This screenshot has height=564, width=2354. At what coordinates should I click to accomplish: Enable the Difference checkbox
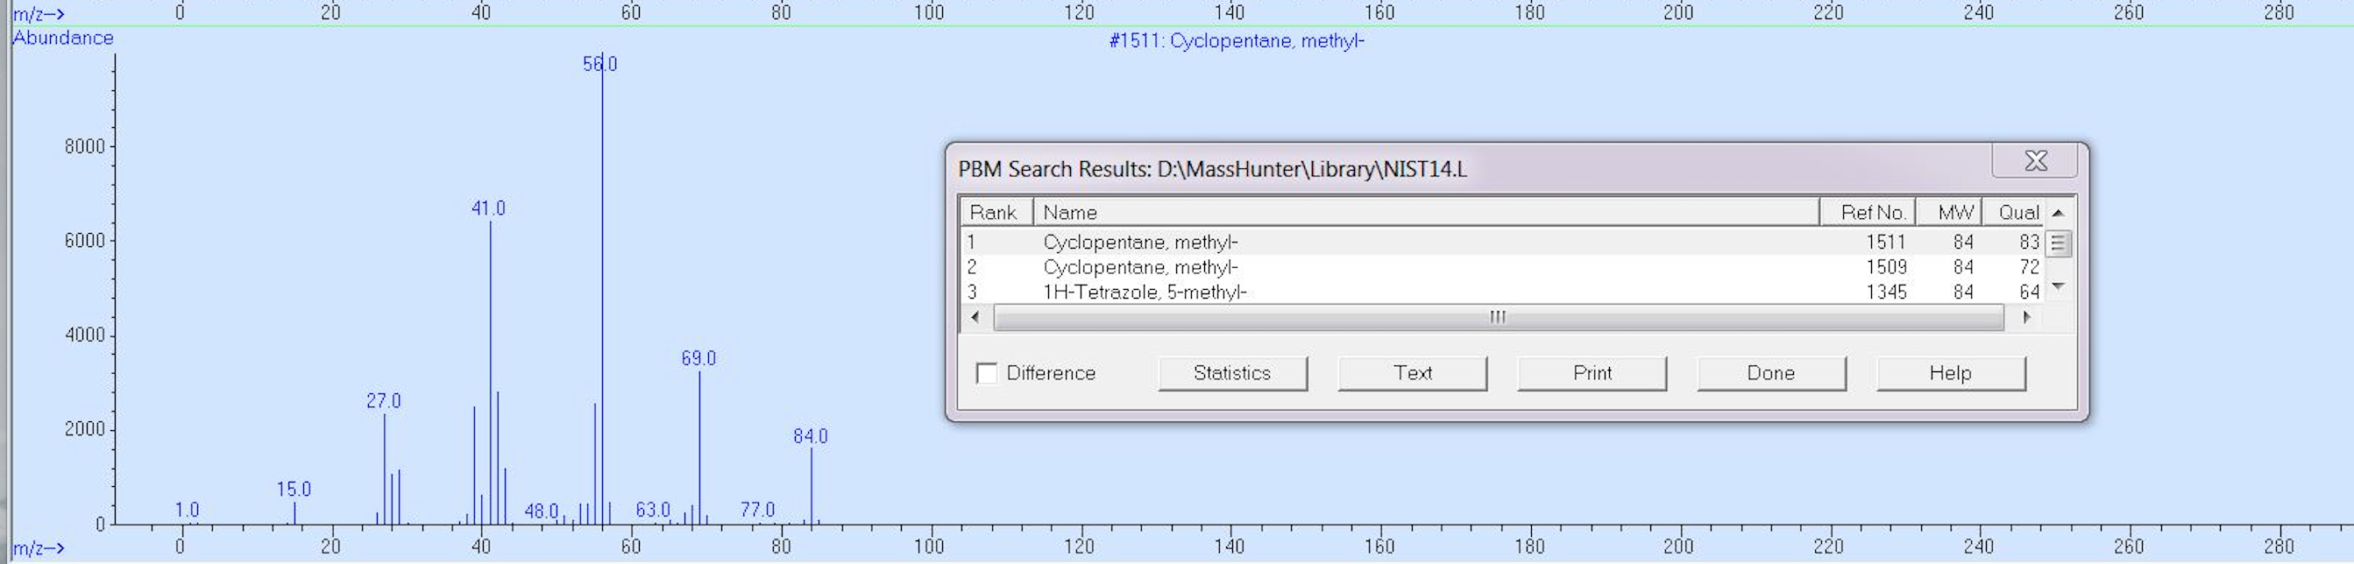[987, 373]
